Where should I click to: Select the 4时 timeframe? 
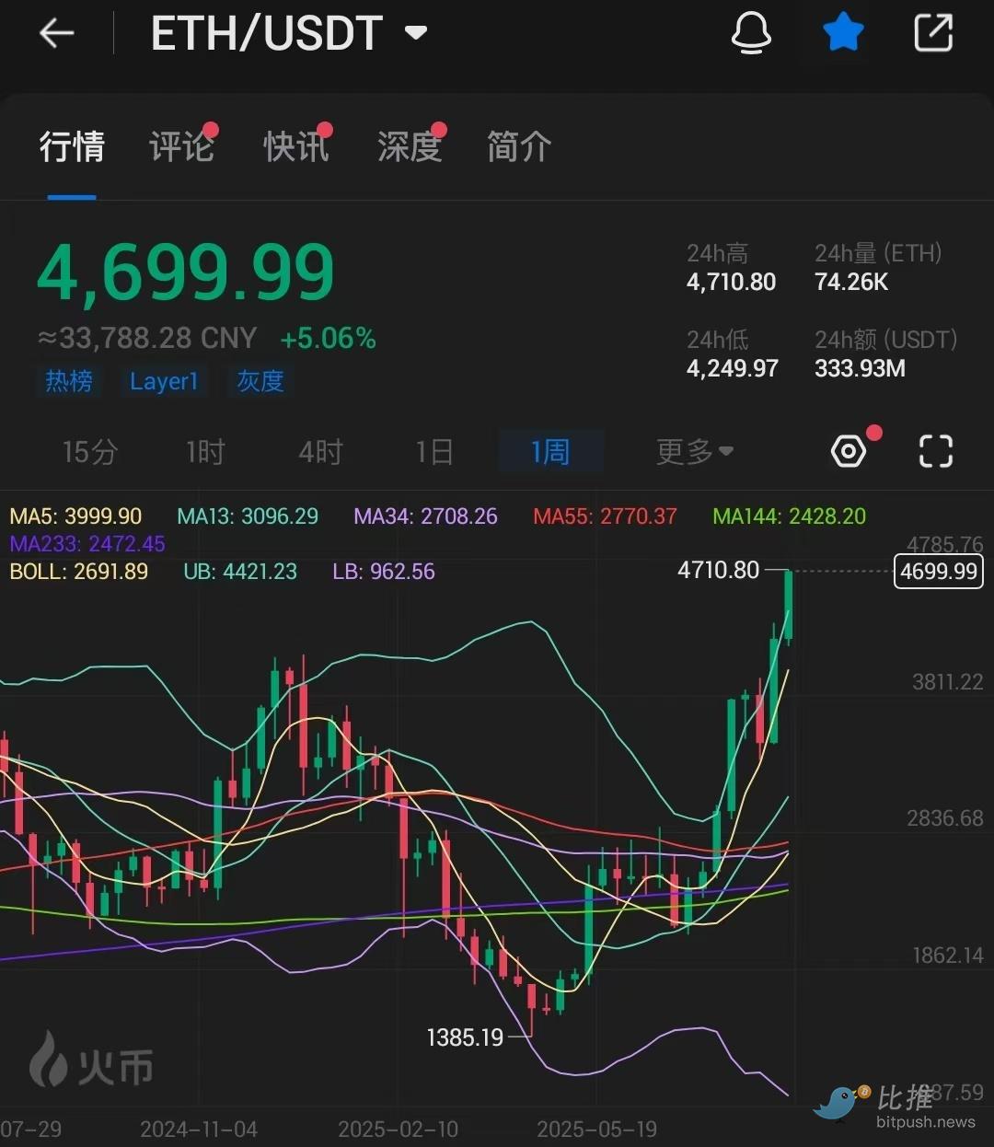[320, 451]
